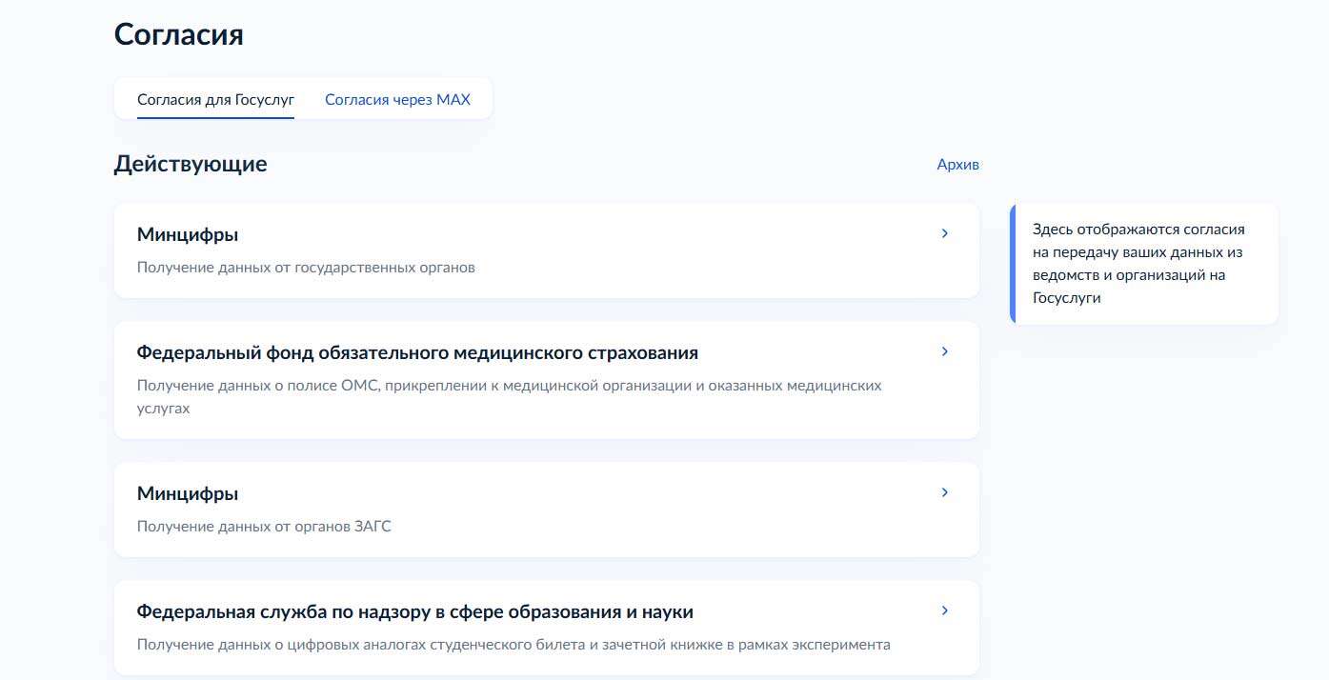Switch to the Согласия для Госуслуг tab

point(215,99)
